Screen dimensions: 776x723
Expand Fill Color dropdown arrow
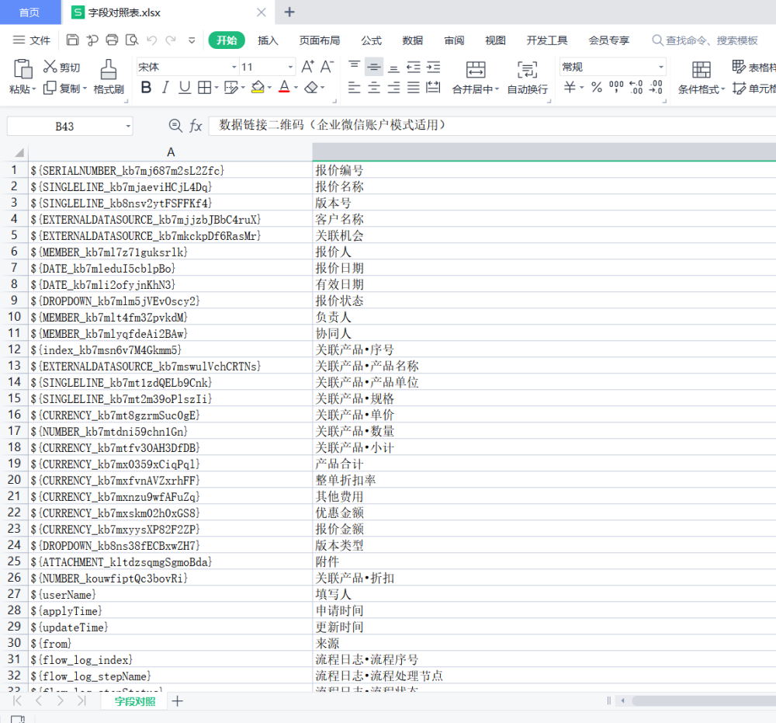pyautogui.click(x=269, y=88)
